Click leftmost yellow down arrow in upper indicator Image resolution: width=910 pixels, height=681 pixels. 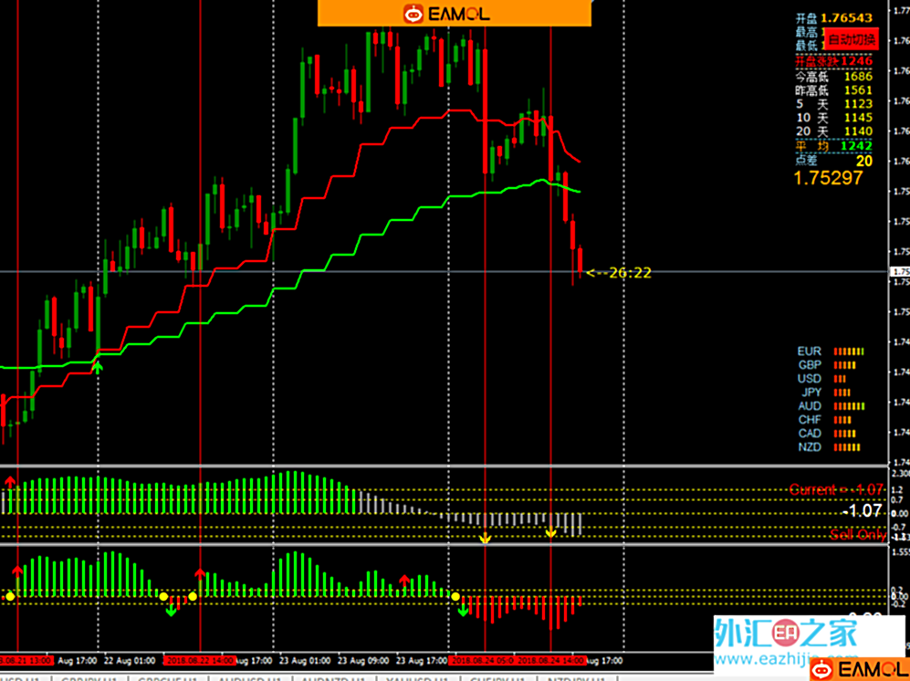(x=486, y=539)
